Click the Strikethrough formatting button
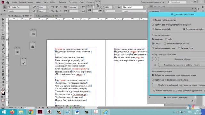The width and height of the screenshot is (205, 115). [x=61, y=11]
